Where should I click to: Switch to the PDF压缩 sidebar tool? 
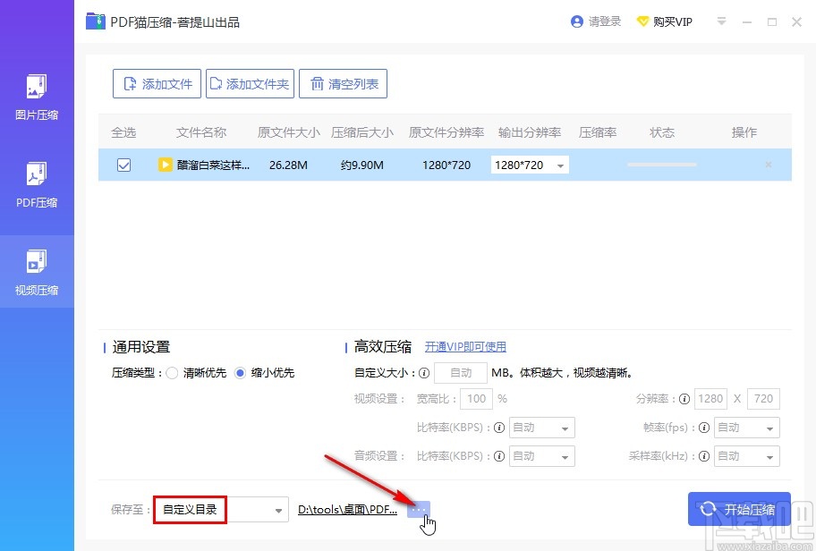pyautogui.click(x=37, y=185)
